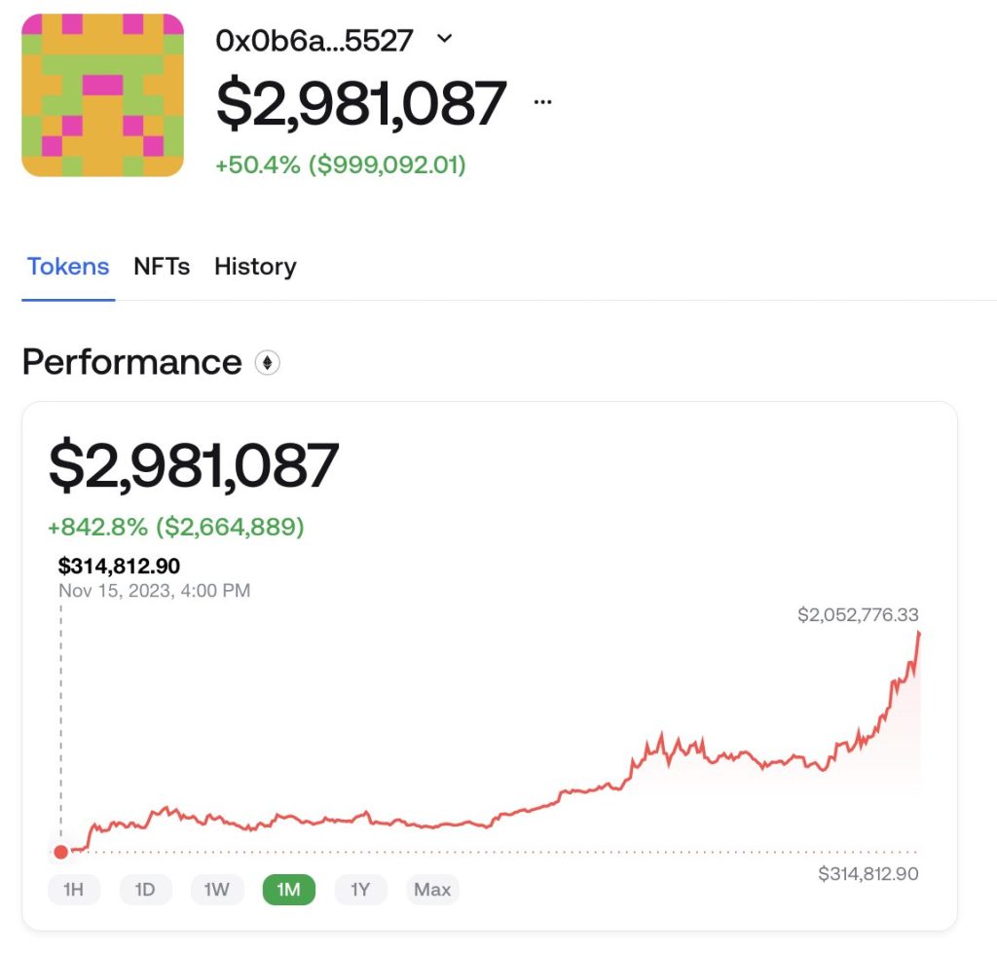Open the three-dot more options menu
The height and width of the screenshot is (953, 997).
point(543,101)
